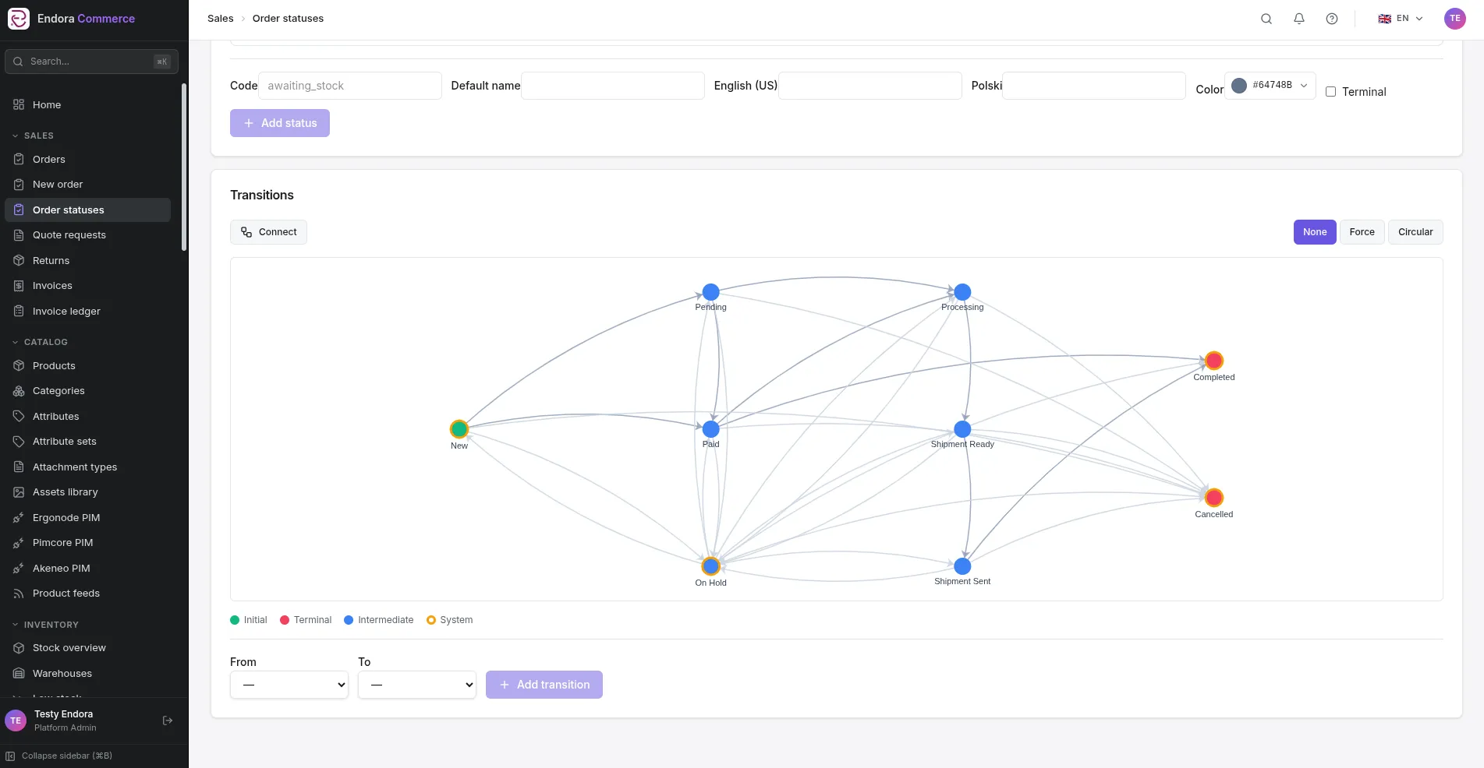Image resolution: width=1484 pixels, height=768 pixels.
Task: Click the Invoices sidebar icon
Action: tap(19, 286)
